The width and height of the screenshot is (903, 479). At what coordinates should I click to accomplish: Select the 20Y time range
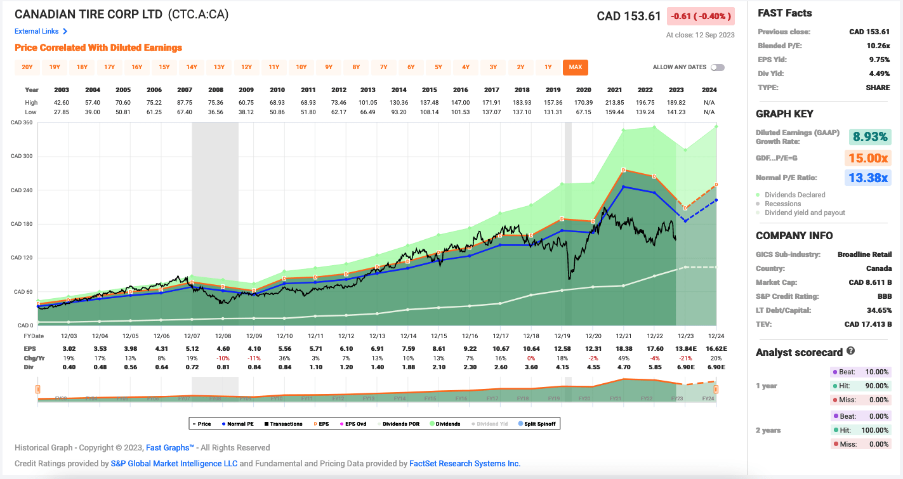(x=27, y=67)
